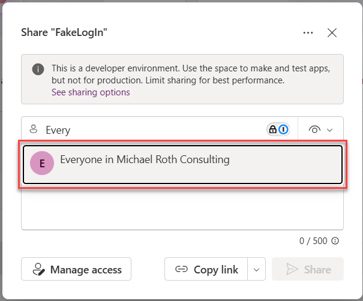Viewport: 363px width, 301px height.
Task: Click the paper plane send icon
Action: (x=292, y=269)
